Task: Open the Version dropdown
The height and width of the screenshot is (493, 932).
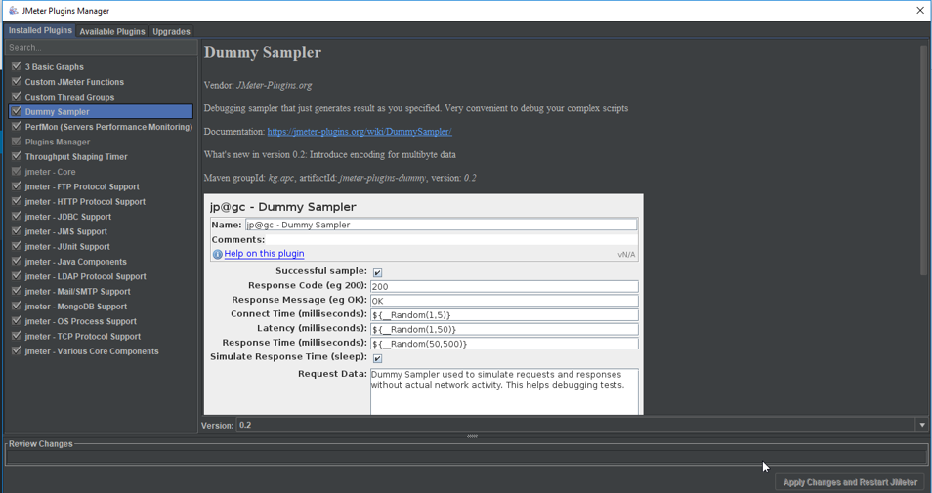Action: [x=582, y=425]
